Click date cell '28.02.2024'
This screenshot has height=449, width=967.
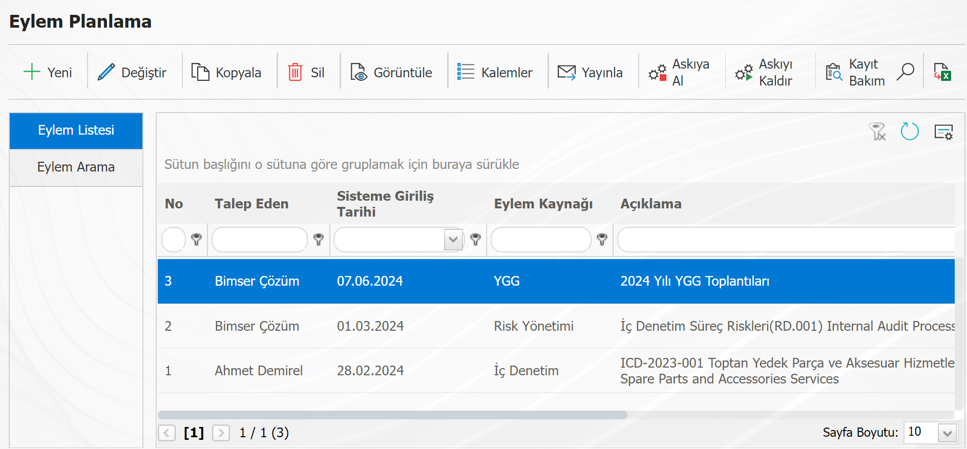370,371
